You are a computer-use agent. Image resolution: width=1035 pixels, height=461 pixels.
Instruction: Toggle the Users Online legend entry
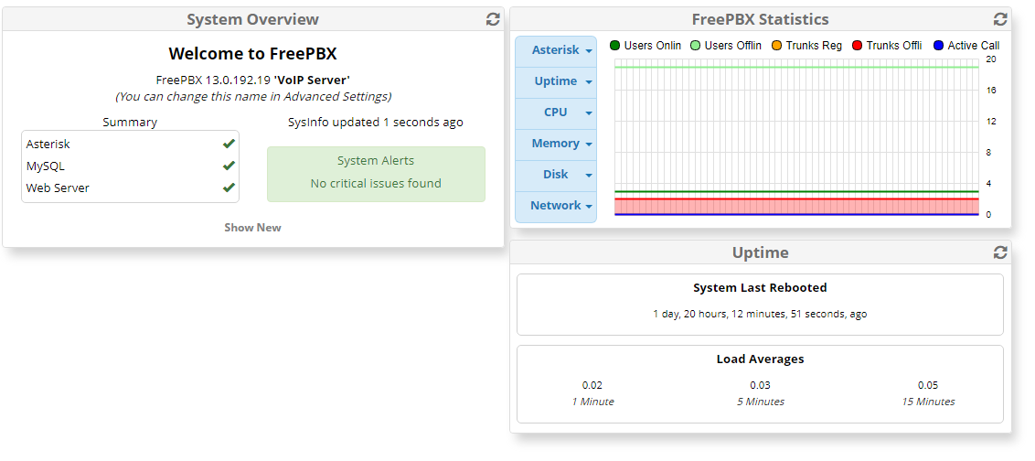tap(646, 46)
